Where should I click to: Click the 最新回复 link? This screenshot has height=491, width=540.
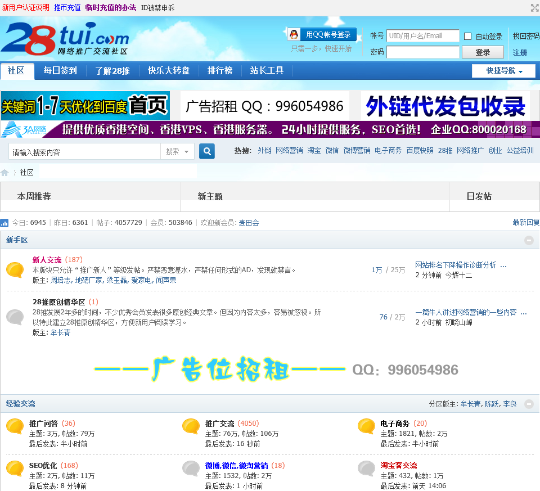[526, 222]
